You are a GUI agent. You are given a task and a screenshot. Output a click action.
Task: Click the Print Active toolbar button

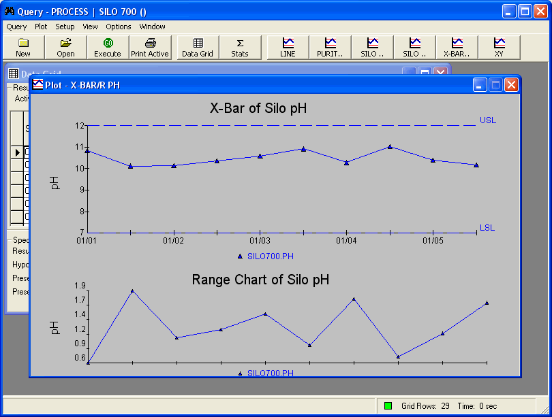(x=150, y=48)
